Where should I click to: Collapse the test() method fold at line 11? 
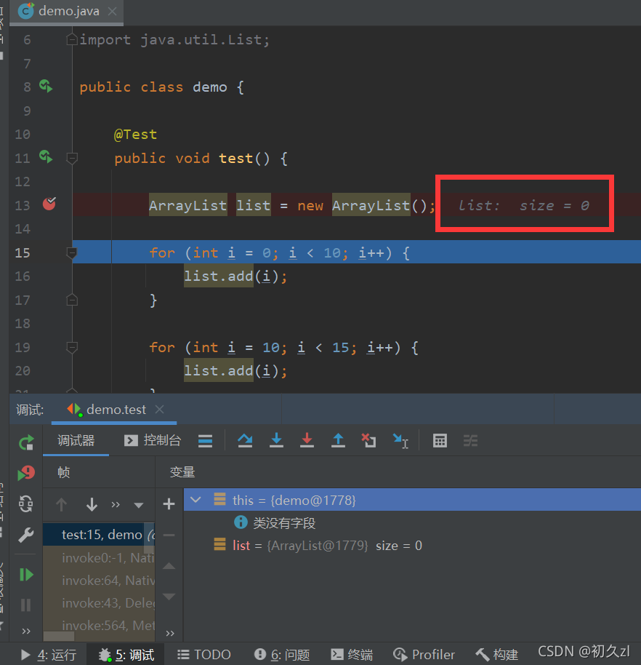pos(72,159)
